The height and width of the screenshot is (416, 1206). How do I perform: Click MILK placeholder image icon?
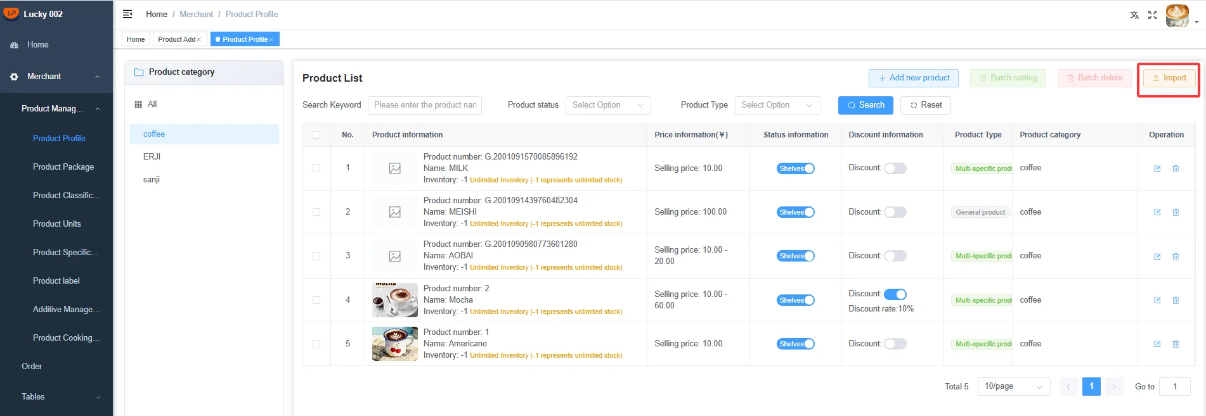pyautogui.click(x=395, y=168)
